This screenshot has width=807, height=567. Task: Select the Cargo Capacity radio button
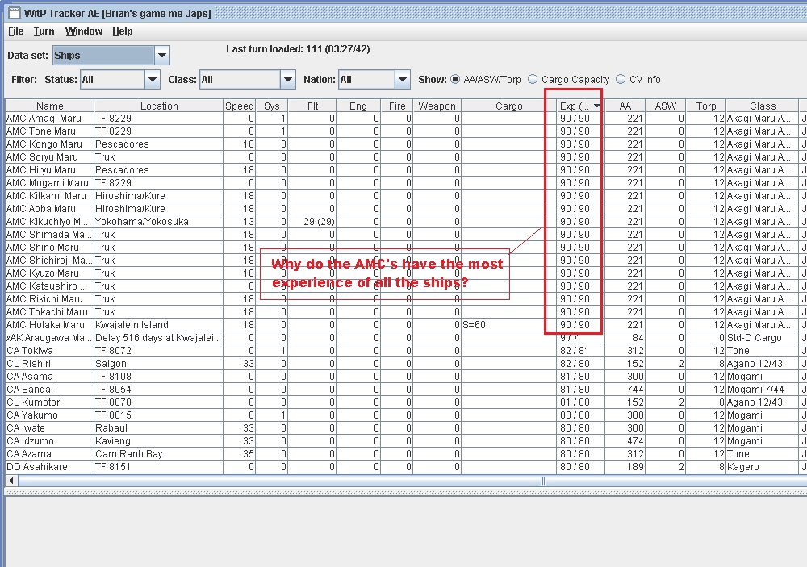[x=533, y=79]
